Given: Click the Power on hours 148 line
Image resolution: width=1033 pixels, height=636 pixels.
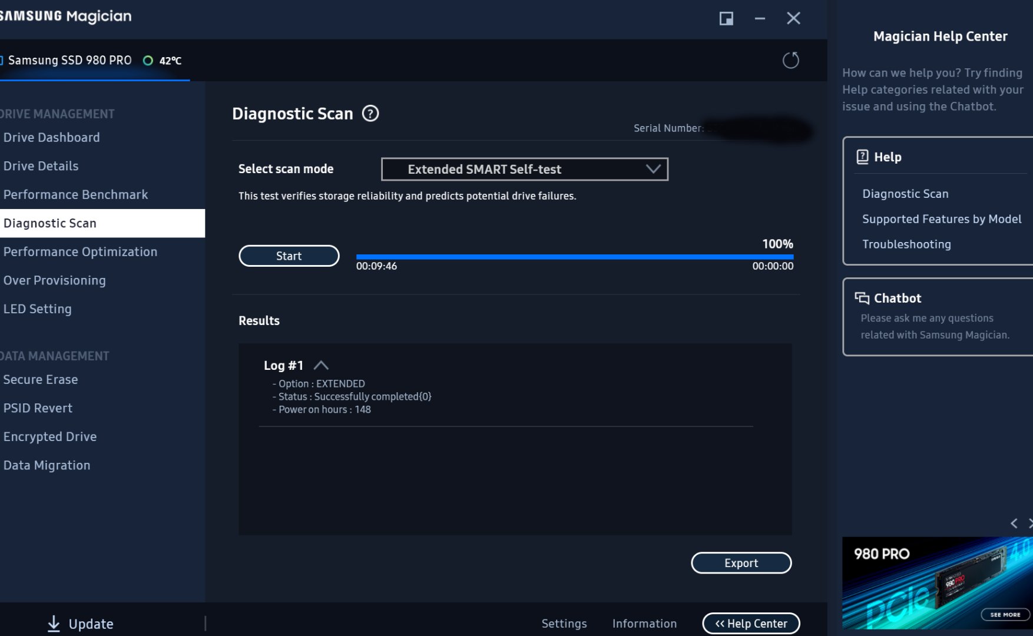Looking at the screenshot, I should tap(322, 409).
